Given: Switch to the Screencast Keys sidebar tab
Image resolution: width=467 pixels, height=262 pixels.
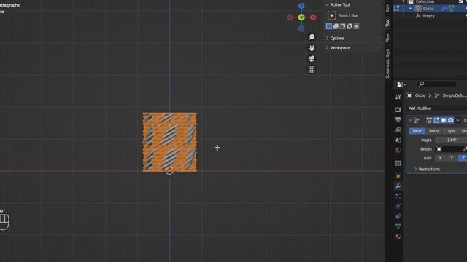Looking at the screenshot, I should coord(387,64).
